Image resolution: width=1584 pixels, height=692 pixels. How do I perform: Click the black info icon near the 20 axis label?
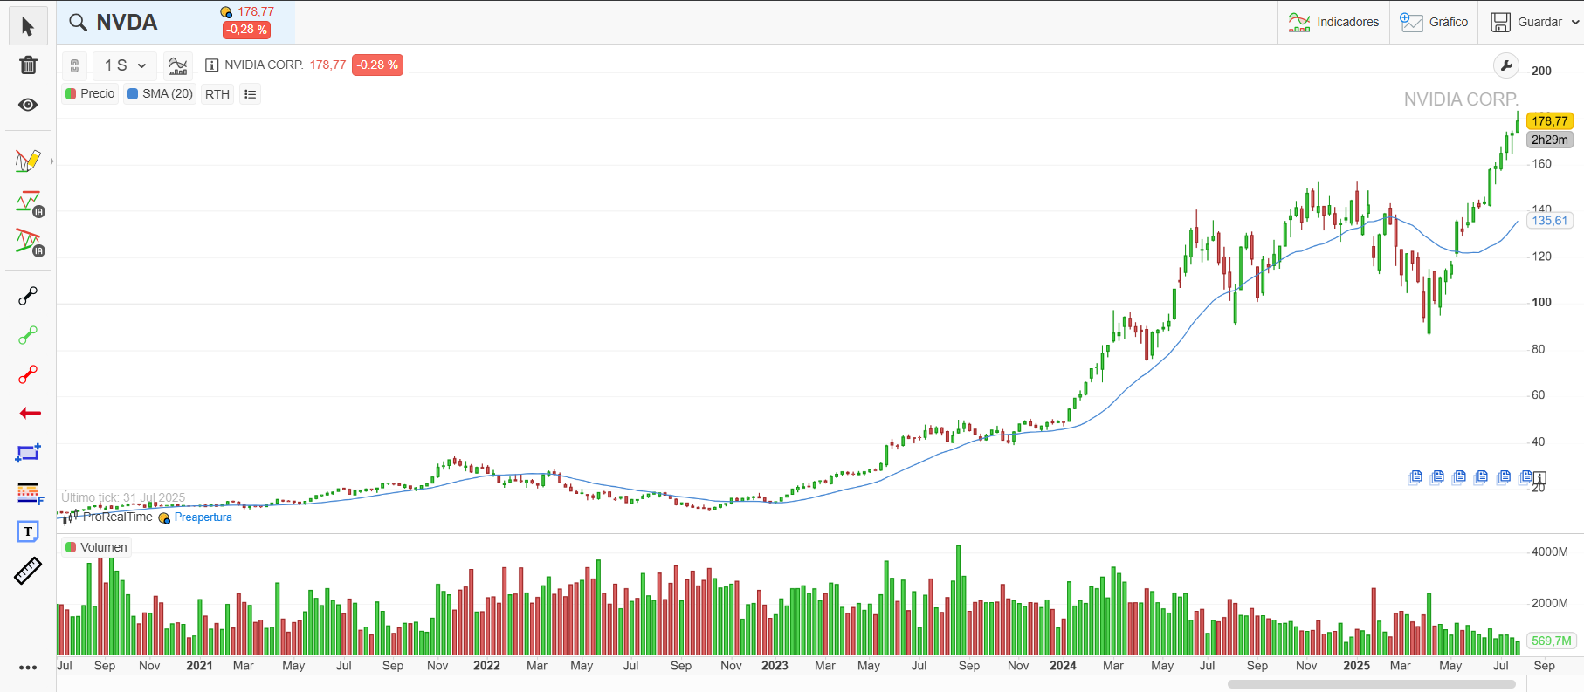point(1539,478)
